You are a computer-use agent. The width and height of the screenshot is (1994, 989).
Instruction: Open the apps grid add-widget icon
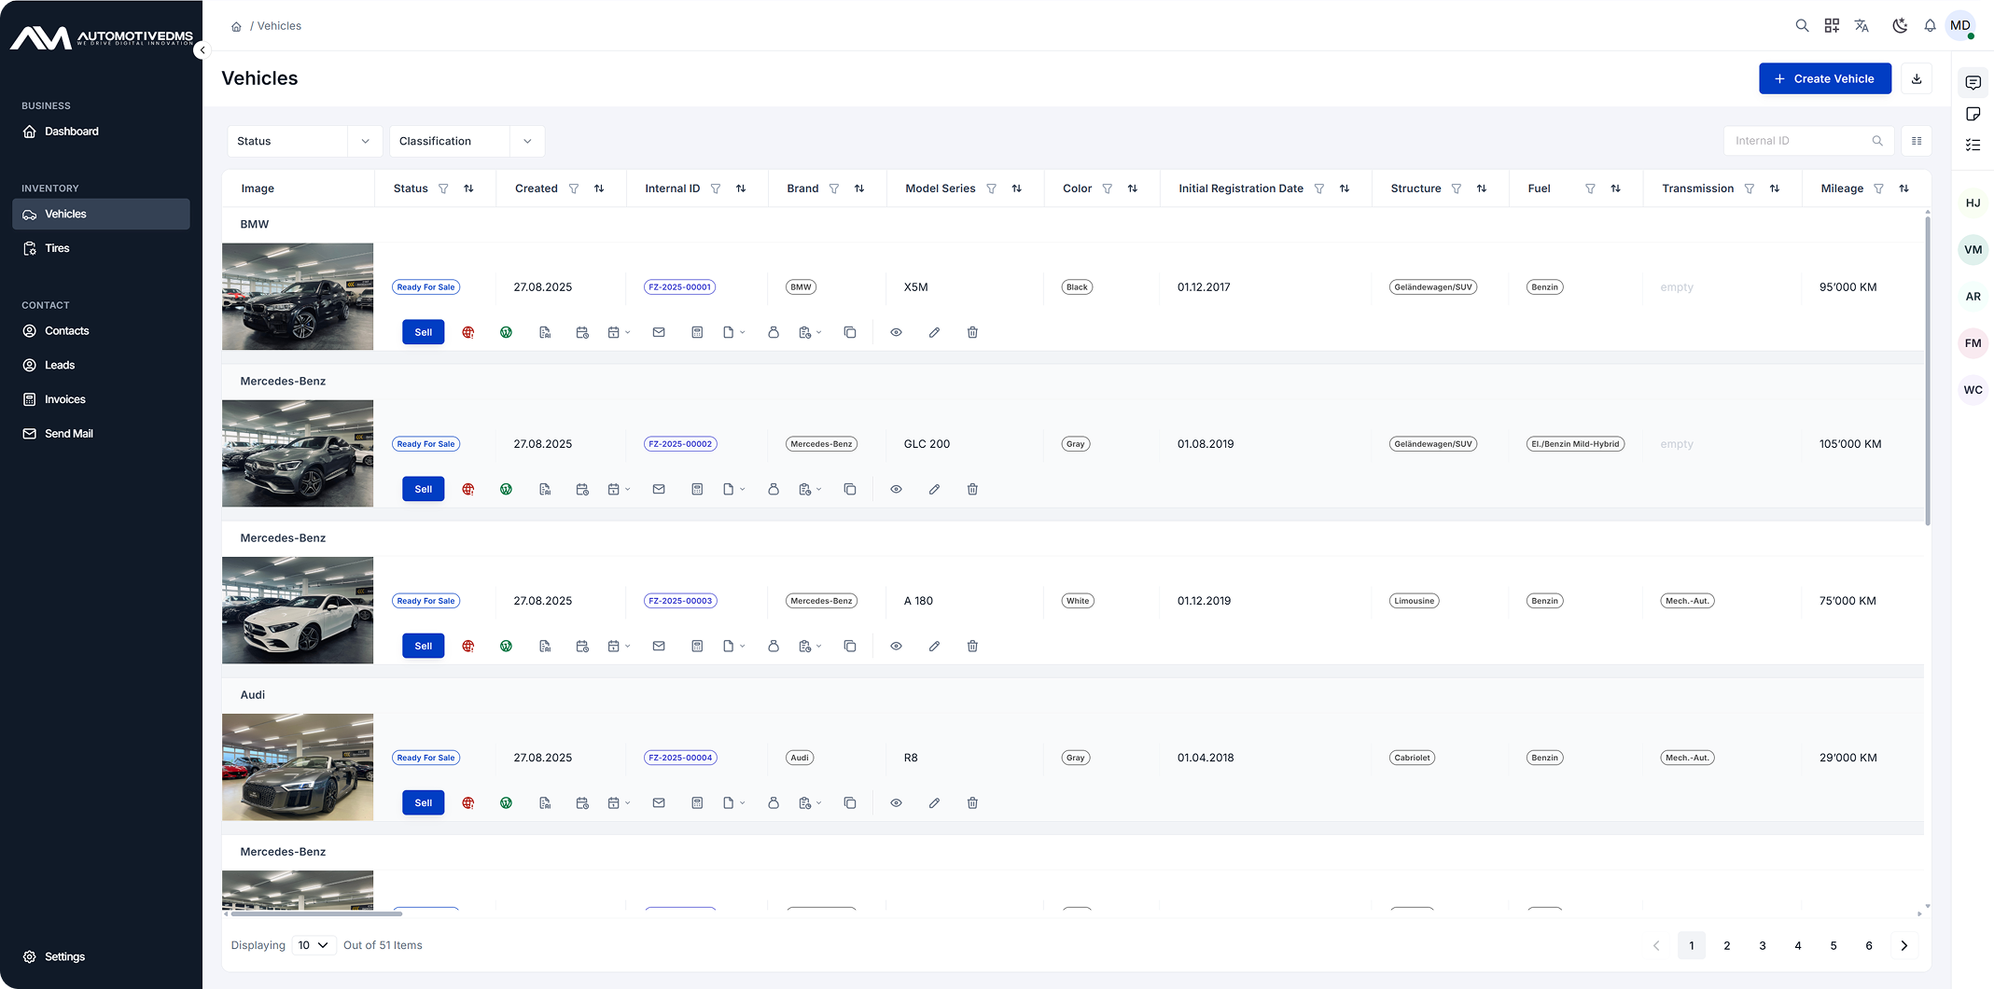click(x=1832, y=26)
